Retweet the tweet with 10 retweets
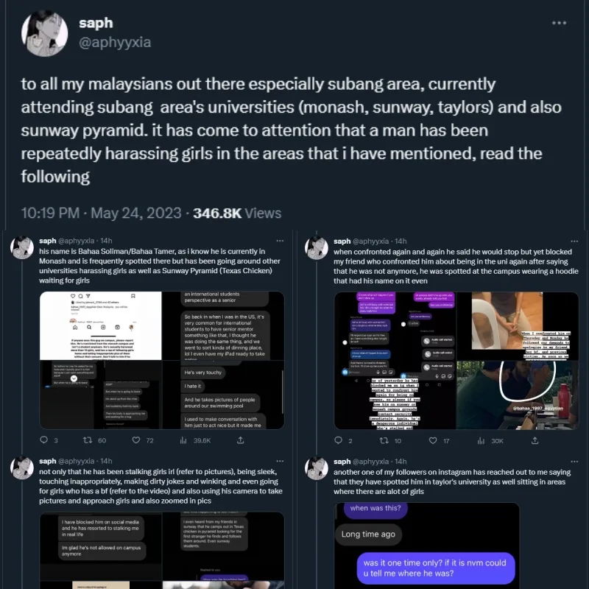This screenshot has width=589, height=589. (390, 441)
